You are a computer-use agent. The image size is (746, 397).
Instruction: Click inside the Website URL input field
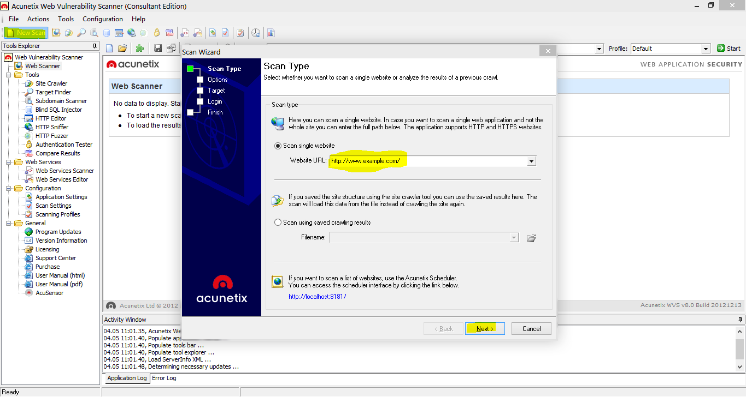point(428,161)
